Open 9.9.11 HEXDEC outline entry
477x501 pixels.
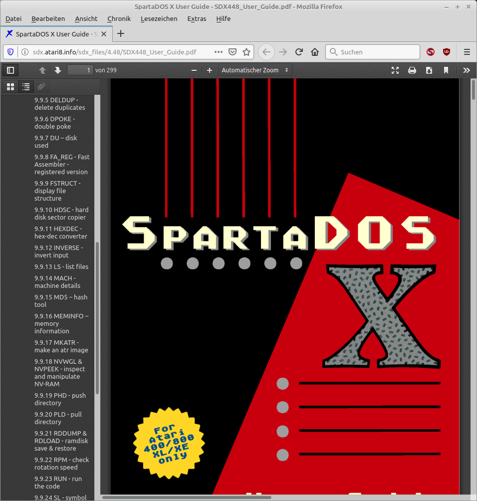pos(61,233)
